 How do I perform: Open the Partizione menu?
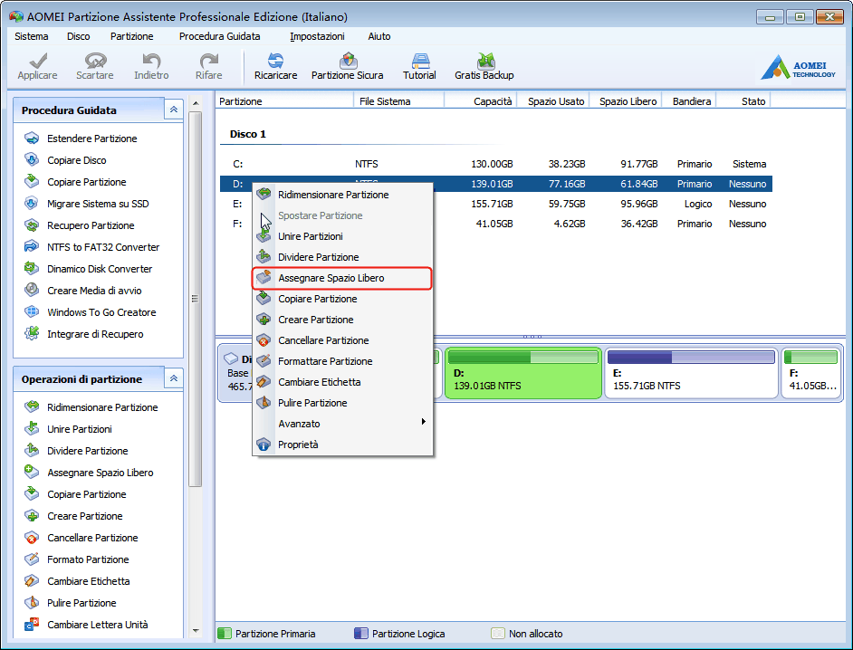[131, 36]
